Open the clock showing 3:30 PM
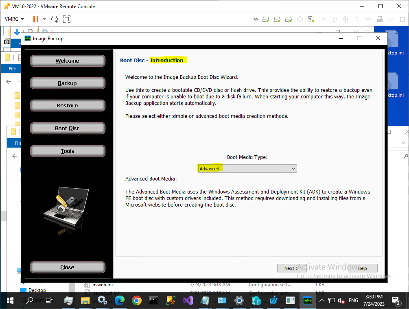Image resolution: width=409 pixels, height=309 pixels. (x=374, y=300)
